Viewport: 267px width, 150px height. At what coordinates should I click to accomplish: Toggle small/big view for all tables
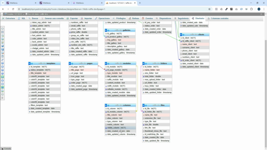3,80
